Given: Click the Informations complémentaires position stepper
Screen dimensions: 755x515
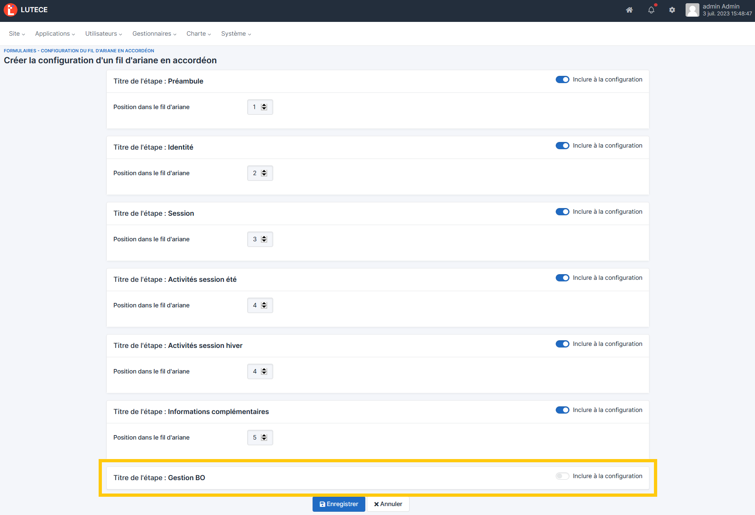Looking at the screenshot, I should coord(264,438).
